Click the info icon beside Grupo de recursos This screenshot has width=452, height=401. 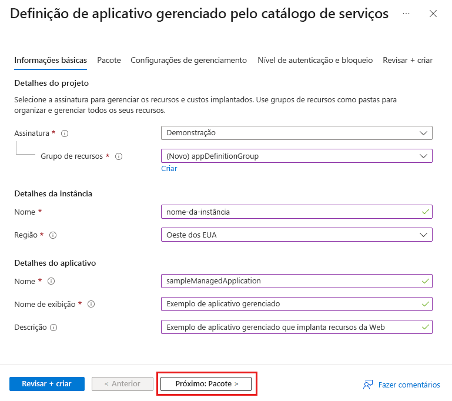click(119, 156)
